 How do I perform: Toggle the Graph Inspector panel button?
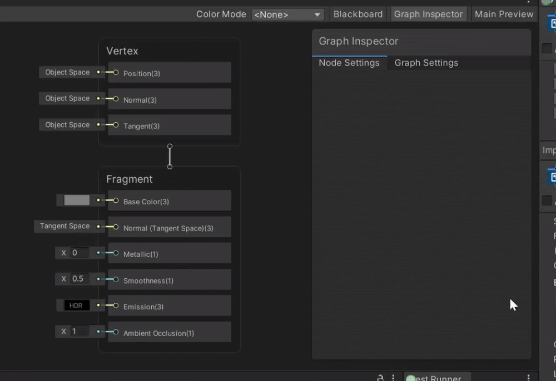point(428,14)
